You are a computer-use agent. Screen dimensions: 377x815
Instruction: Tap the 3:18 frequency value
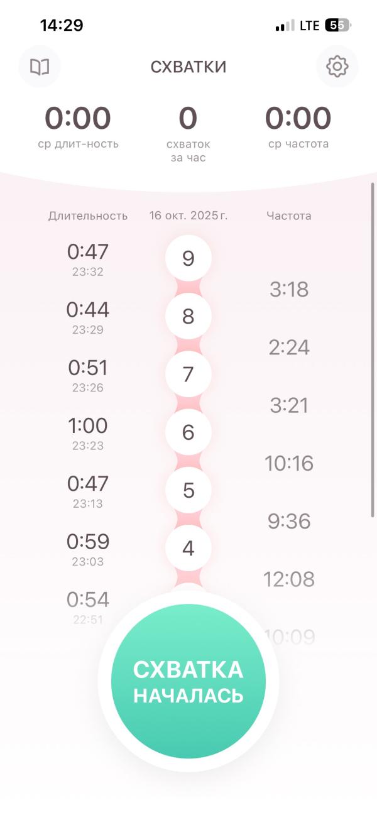point(289,290)
